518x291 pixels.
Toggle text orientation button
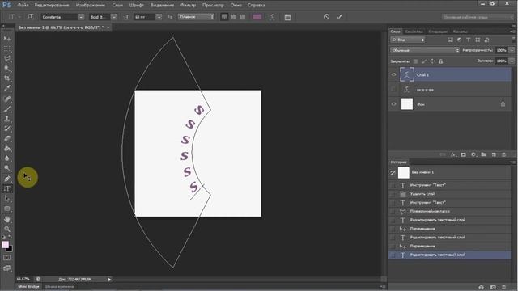[x=31, y=17]
